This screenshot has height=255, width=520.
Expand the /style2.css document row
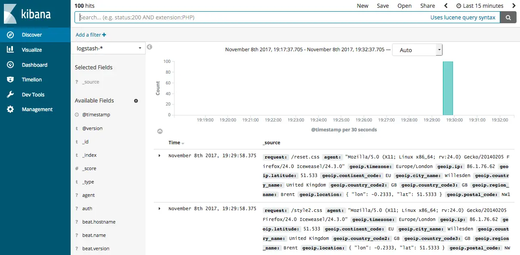(159, 208)
